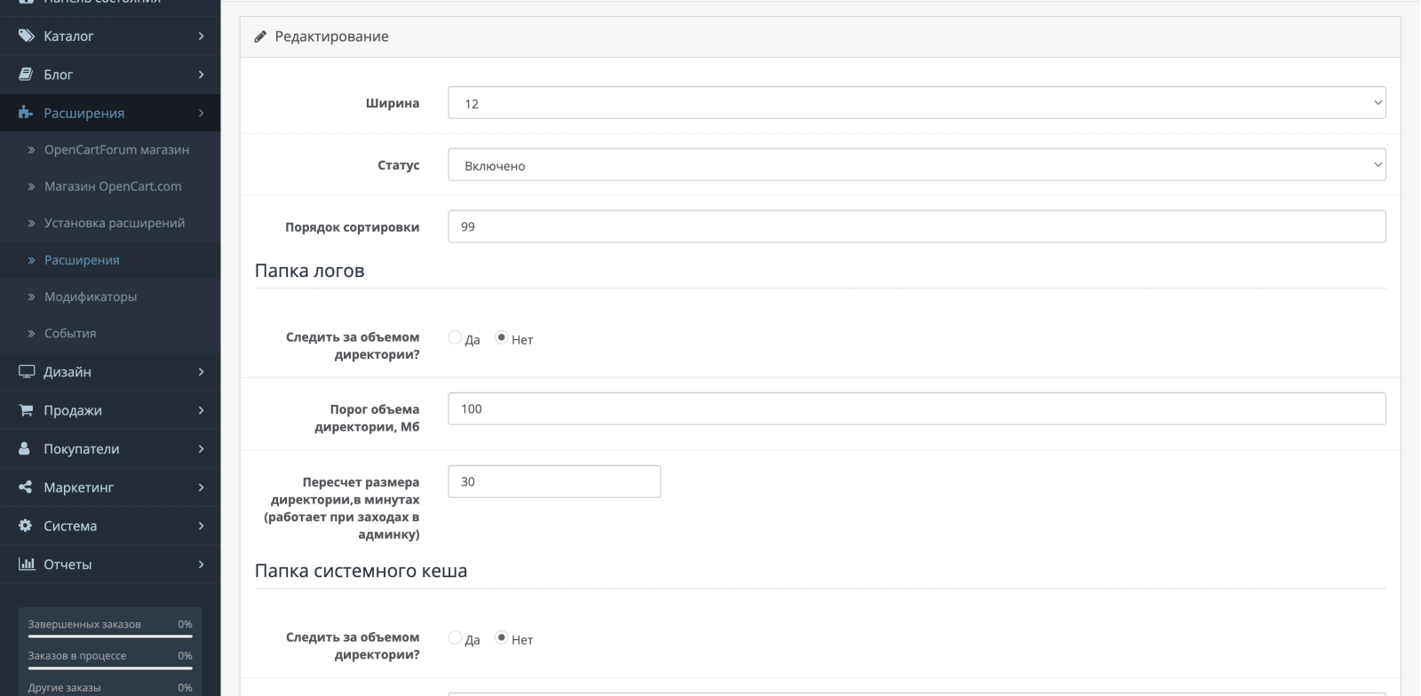The height and width of the screenshot is (696, 1421).
Task: Open the Статус dropdown showing Включено
Action: (x=917, y=165)
